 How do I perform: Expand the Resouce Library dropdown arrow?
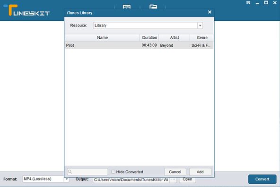(x=200, y=25)
